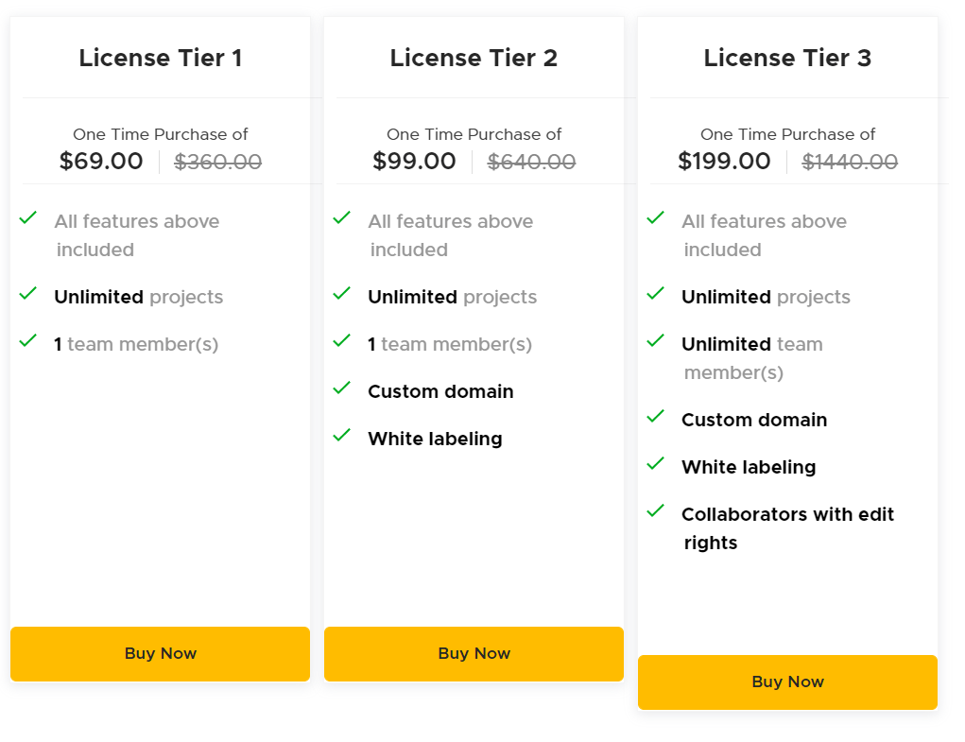Click the Tier 2 White labeling checkmark

coord(342,436)
